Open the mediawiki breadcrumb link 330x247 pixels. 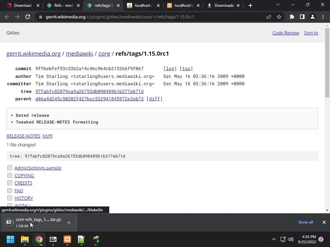click(79, 54)
